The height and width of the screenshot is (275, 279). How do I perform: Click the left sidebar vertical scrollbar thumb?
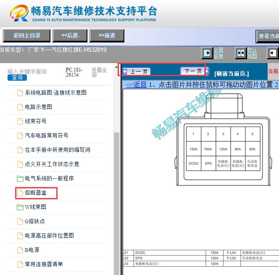[x=116, y=203]
